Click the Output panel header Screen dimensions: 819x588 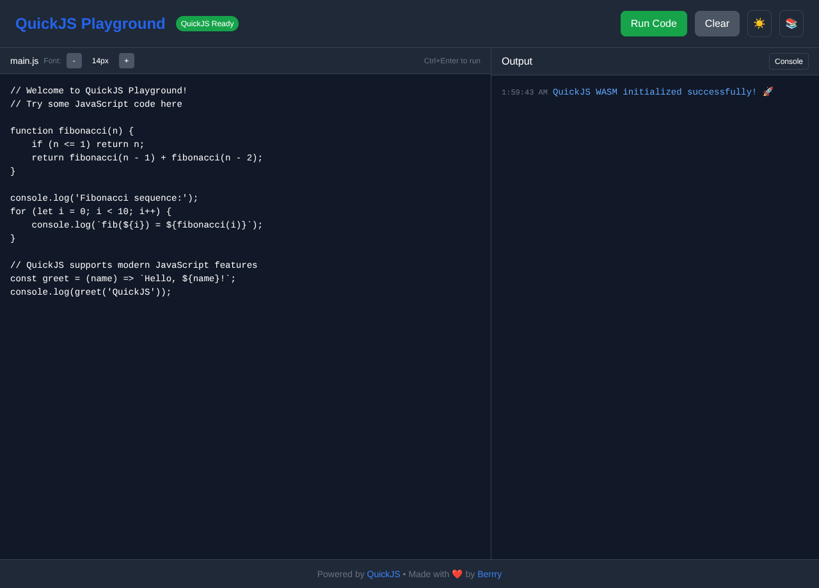(516, 61)
